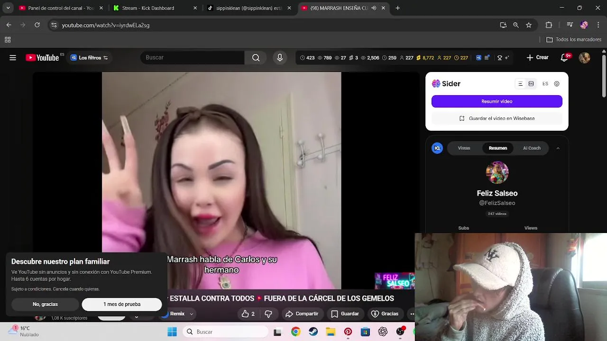Start the 1 mes de prueba offer

[122, 305]
